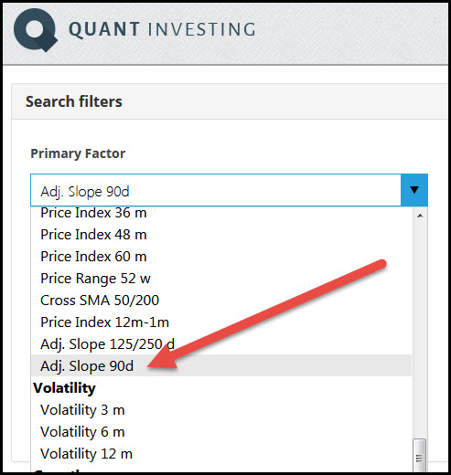Click the Quant Investing Q logo icon

point(36,30)
